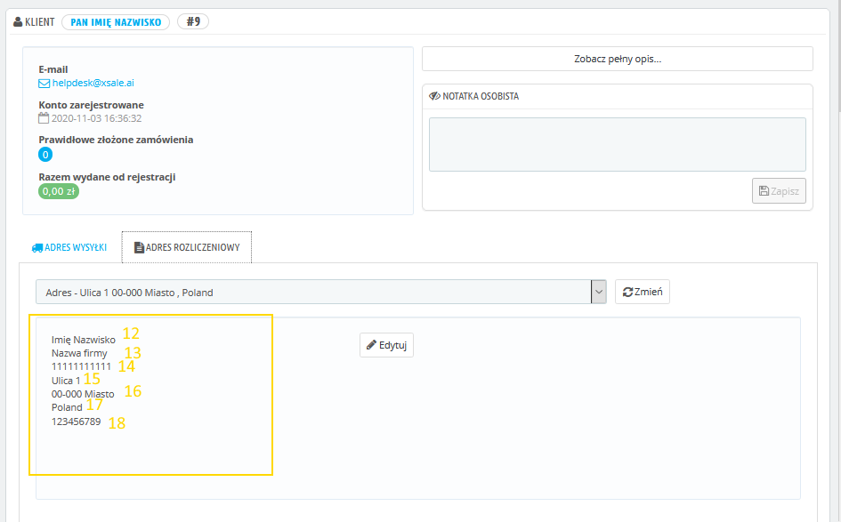Click the pencil icon on the Edytuj button
This screenshot has height=522, width=841.
coord(371,345)
